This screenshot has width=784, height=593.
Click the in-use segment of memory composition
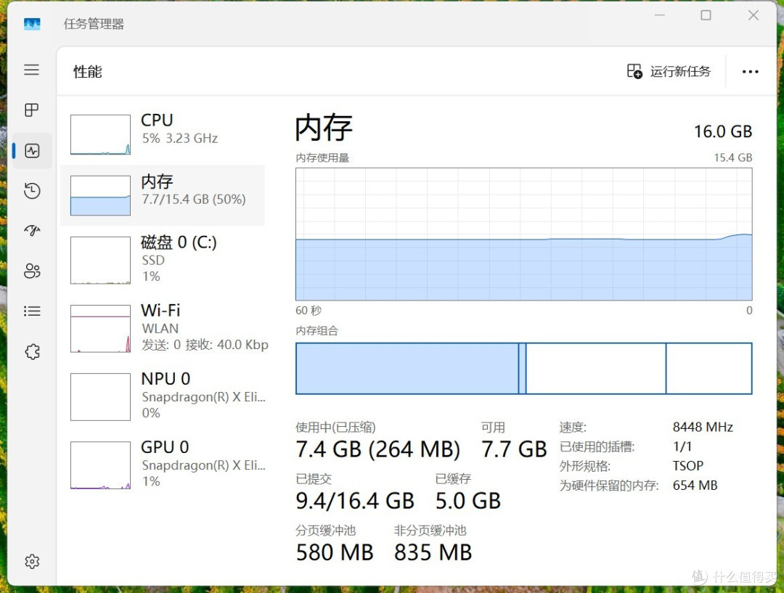coord(407,369)
